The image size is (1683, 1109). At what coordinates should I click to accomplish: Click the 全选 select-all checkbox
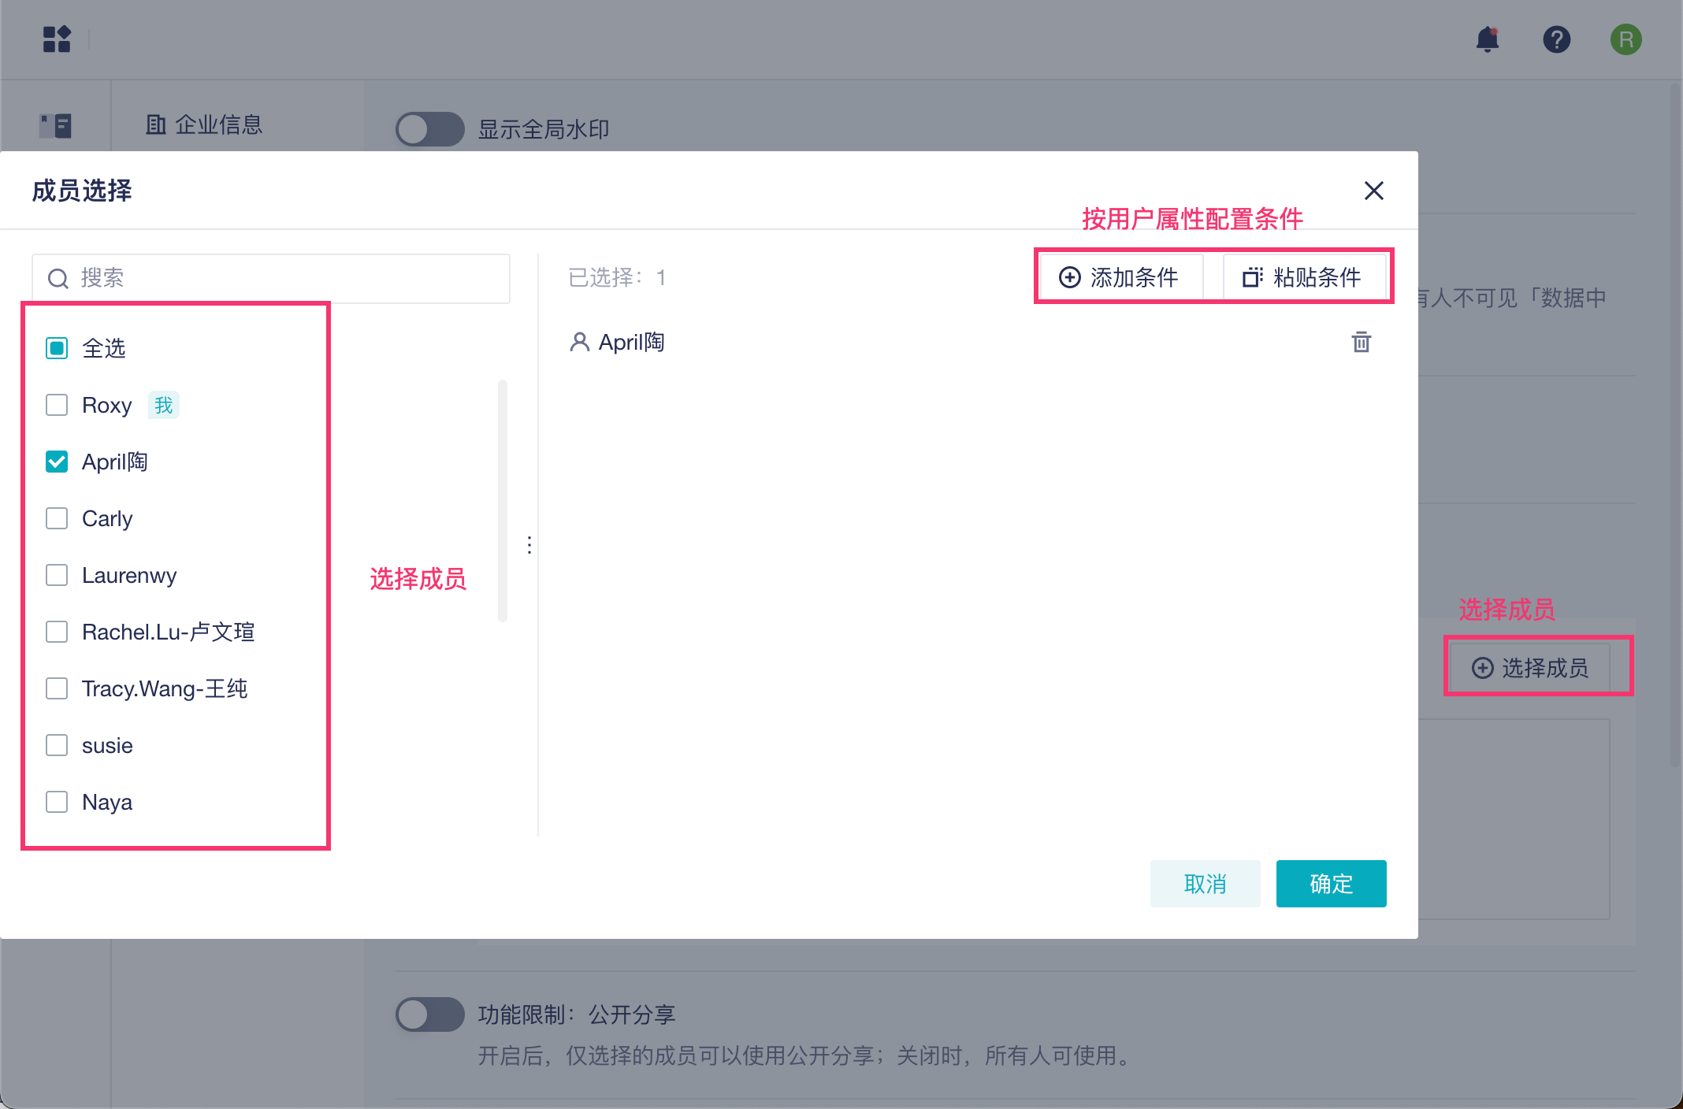pos(56,347)
